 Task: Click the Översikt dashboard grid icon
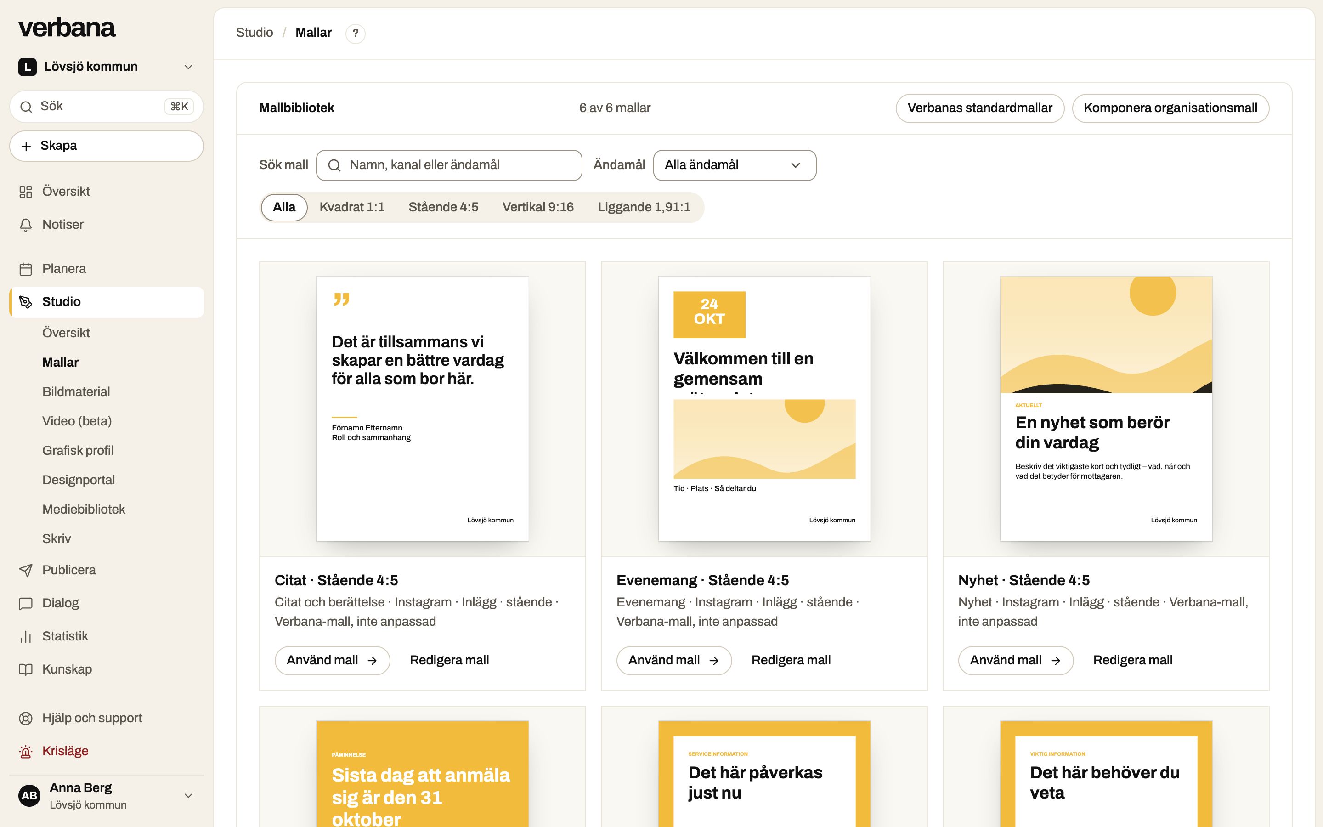(x=26, y=192)
